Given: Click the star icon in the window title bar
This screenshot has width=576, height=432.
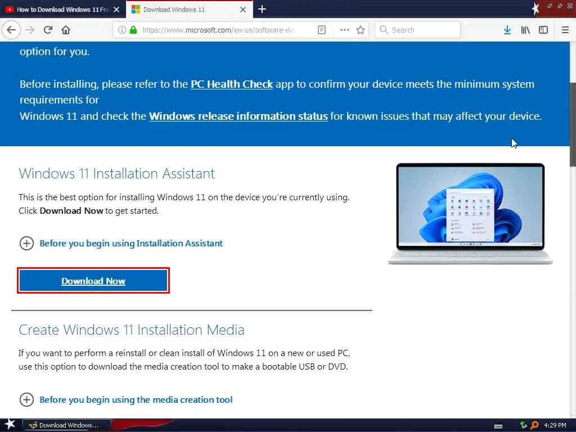Looking at the screenshot, I should point(535,8).
